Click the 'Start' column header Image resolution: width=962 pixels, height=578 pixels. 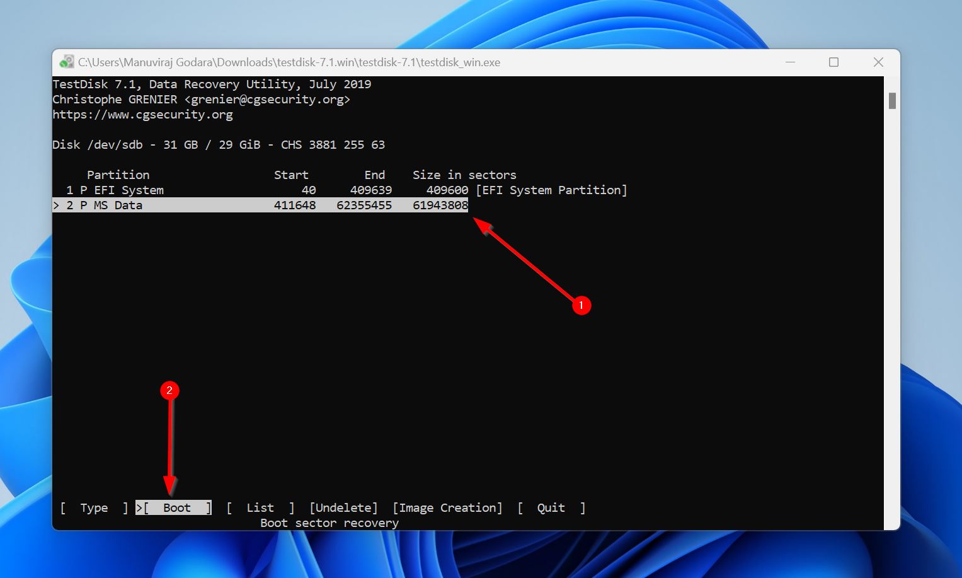tap(291, 175)
